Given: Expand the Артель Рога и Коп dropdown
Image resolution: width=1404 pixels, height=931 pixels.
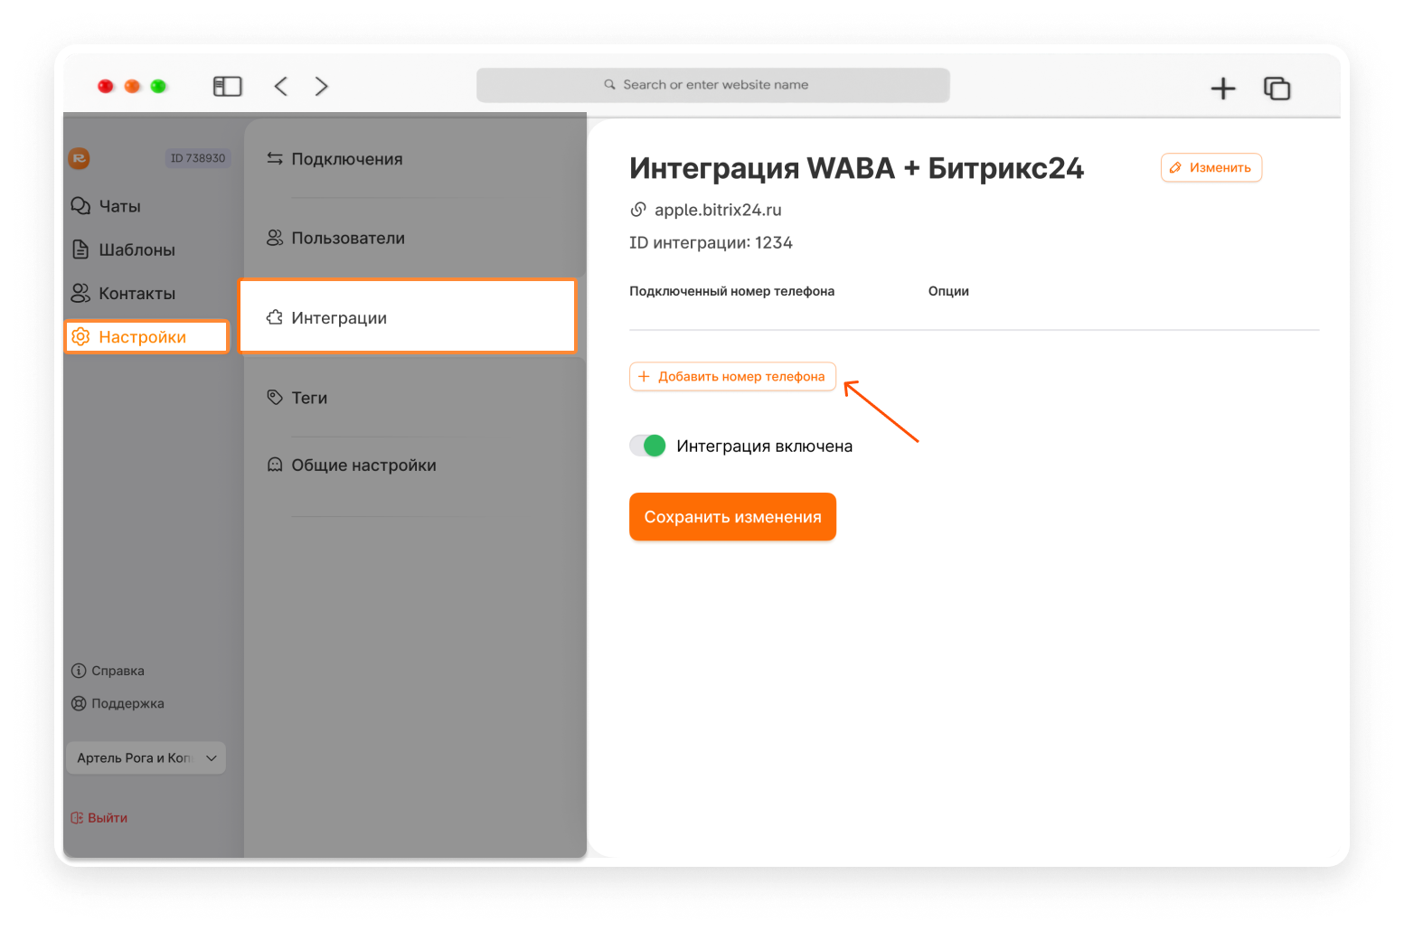Looking at the screenshot, I should (x=146, y=757).
